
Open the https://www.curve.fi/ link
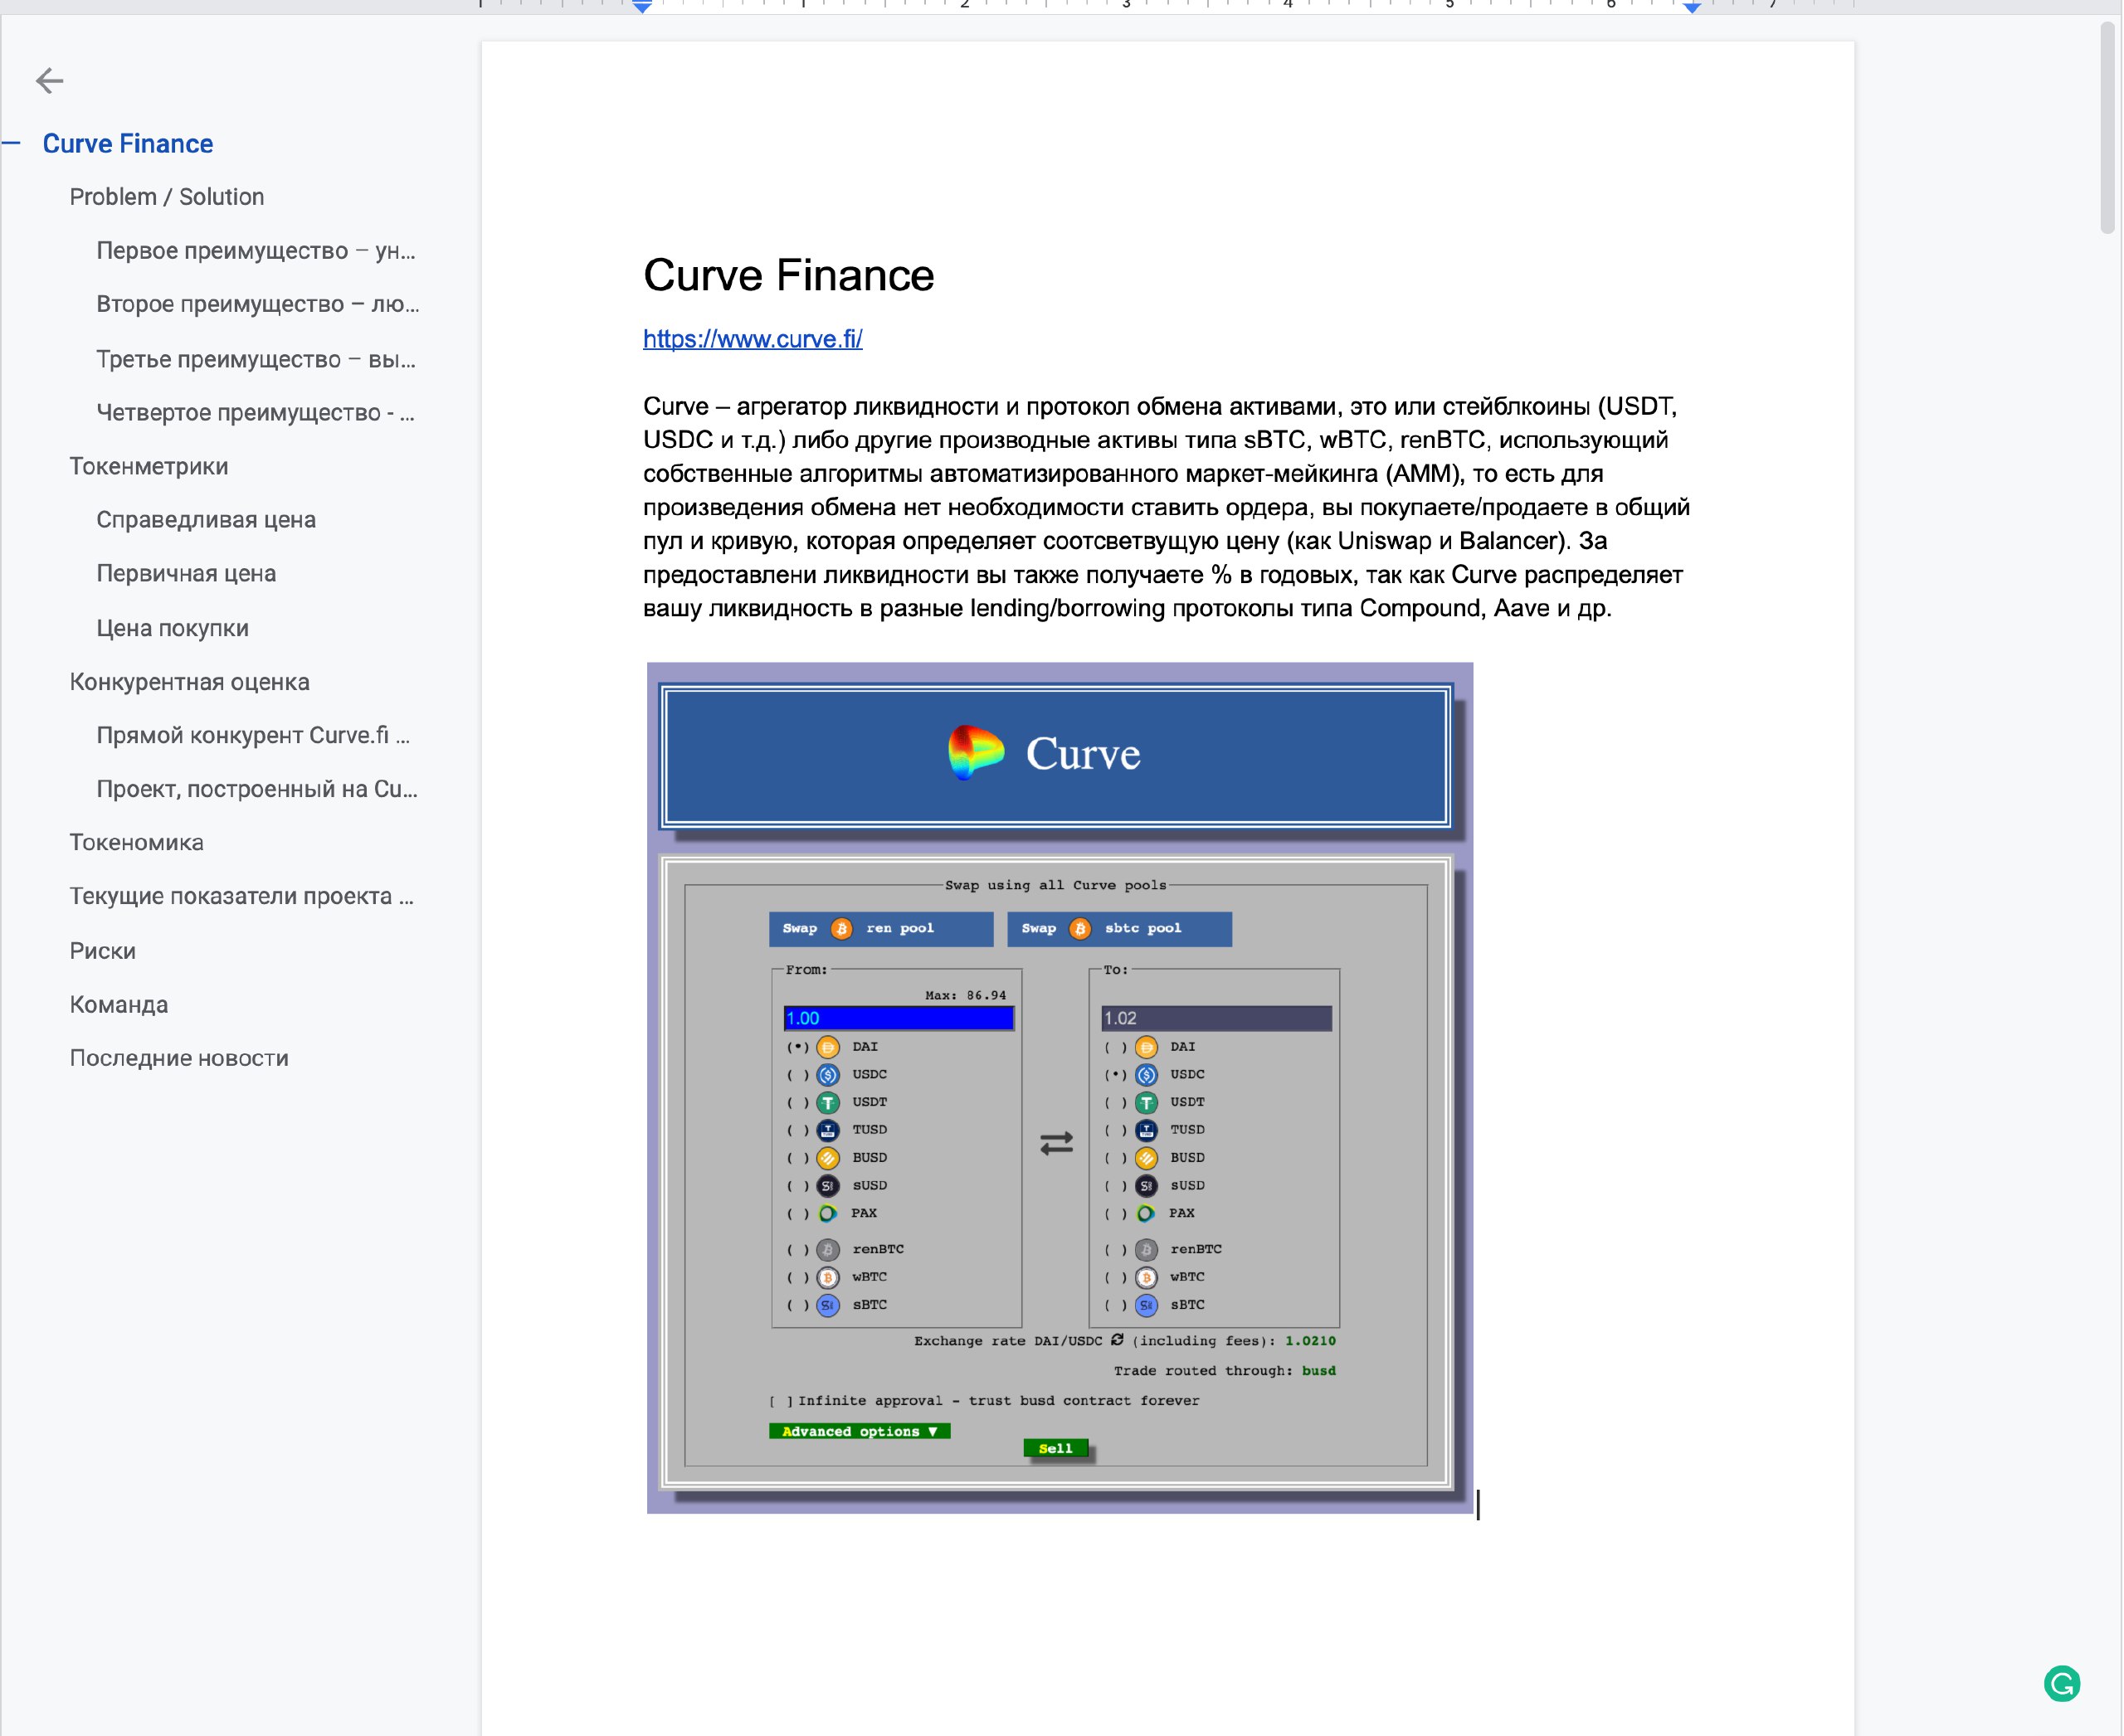coord(753,339)
